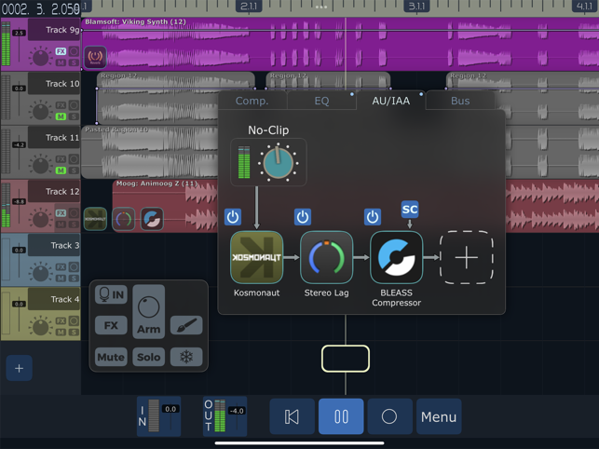Toggle power for the Stereo Lag effect
This screenshot has width=599, height=449.
click(303, 217)
